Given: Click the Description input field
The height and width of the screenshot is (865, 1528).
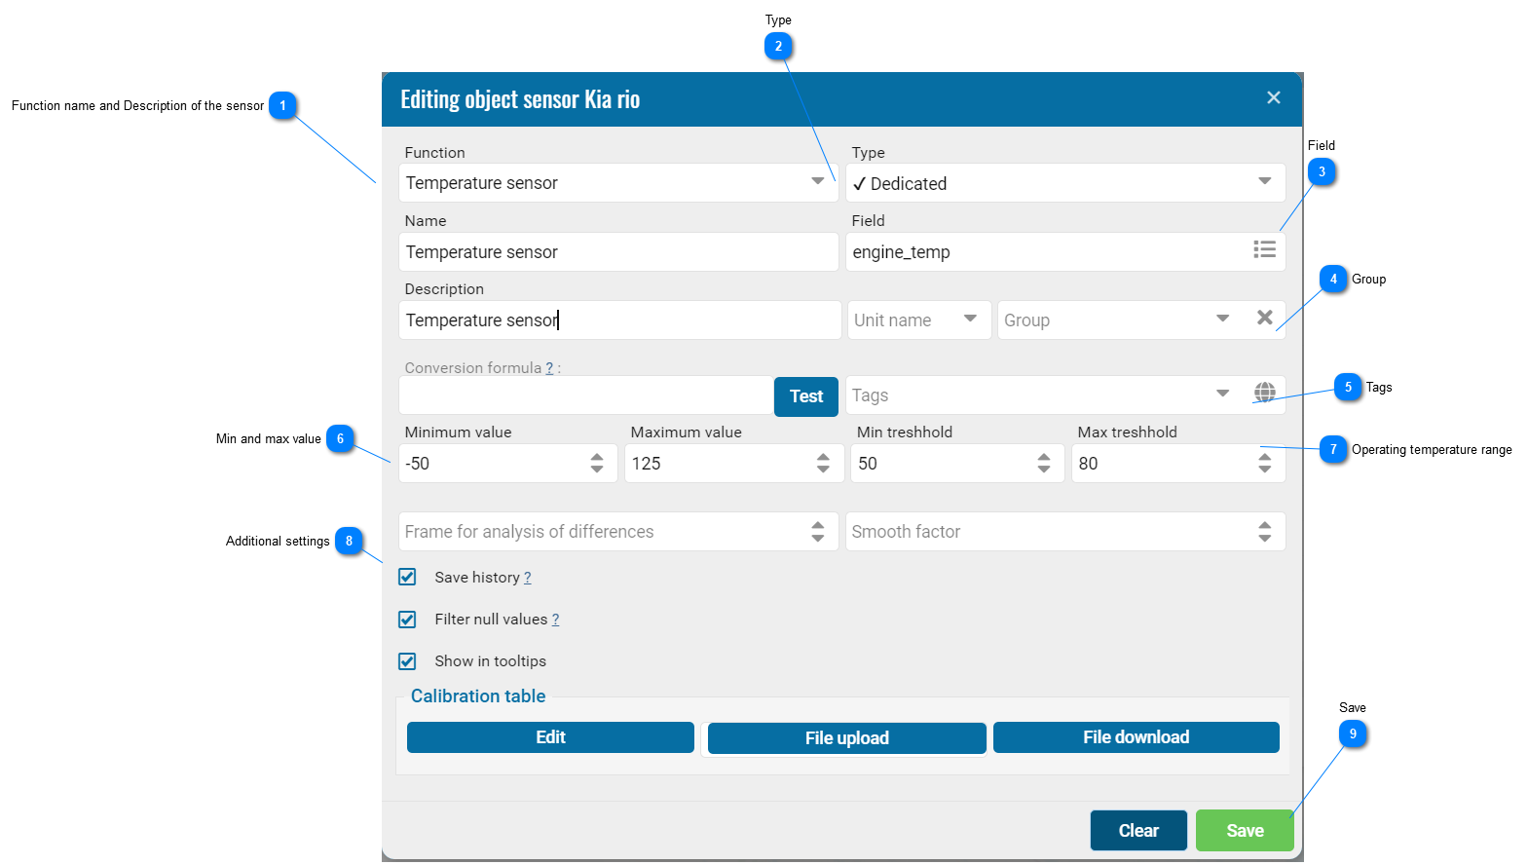Looking at the screenshot, I should point(619,320).
